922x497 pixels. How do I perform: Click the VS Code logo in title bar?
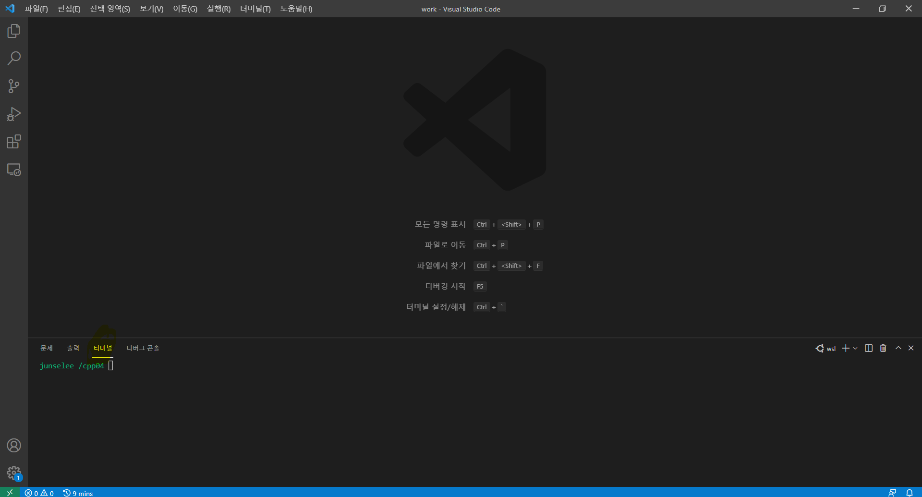click(x=10, y=9)
